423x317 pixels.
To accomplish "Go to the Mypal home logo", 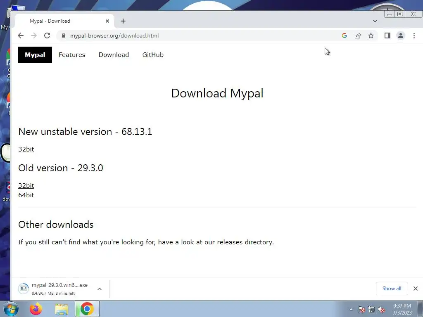I will point(35,55).
